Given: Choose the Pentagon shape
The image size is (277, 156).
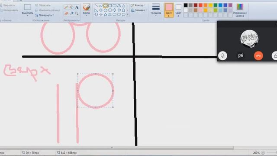Looking at the screenshot, I should (106, 10).
